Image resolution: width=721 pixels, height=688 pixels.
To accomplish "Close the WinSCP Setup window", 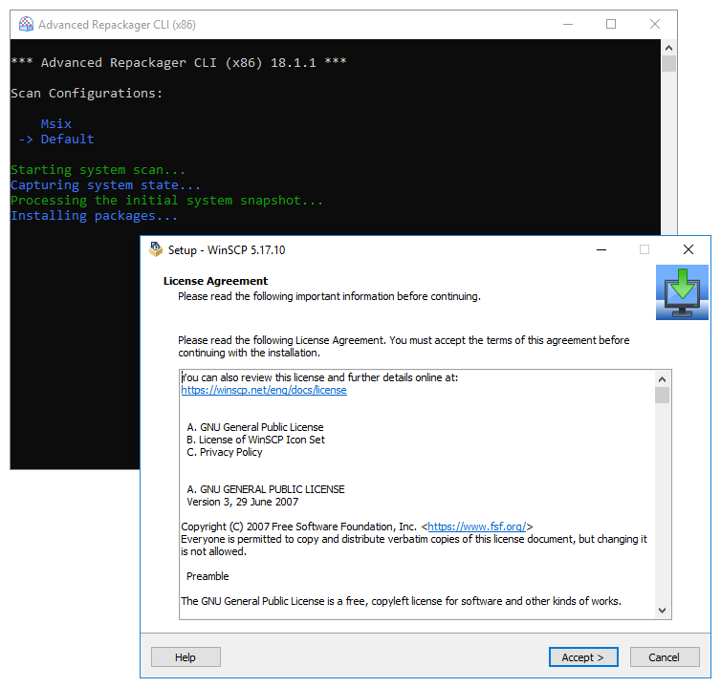I will tap(688, 249).
